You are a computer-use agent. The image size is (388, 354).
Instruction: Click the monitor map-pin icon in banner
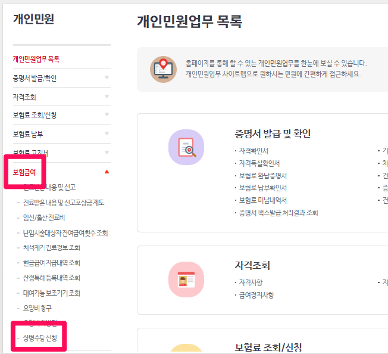click(x=163, y=69)
